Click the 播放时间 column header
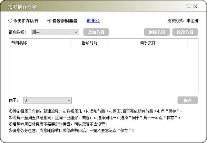 point(90,43)
